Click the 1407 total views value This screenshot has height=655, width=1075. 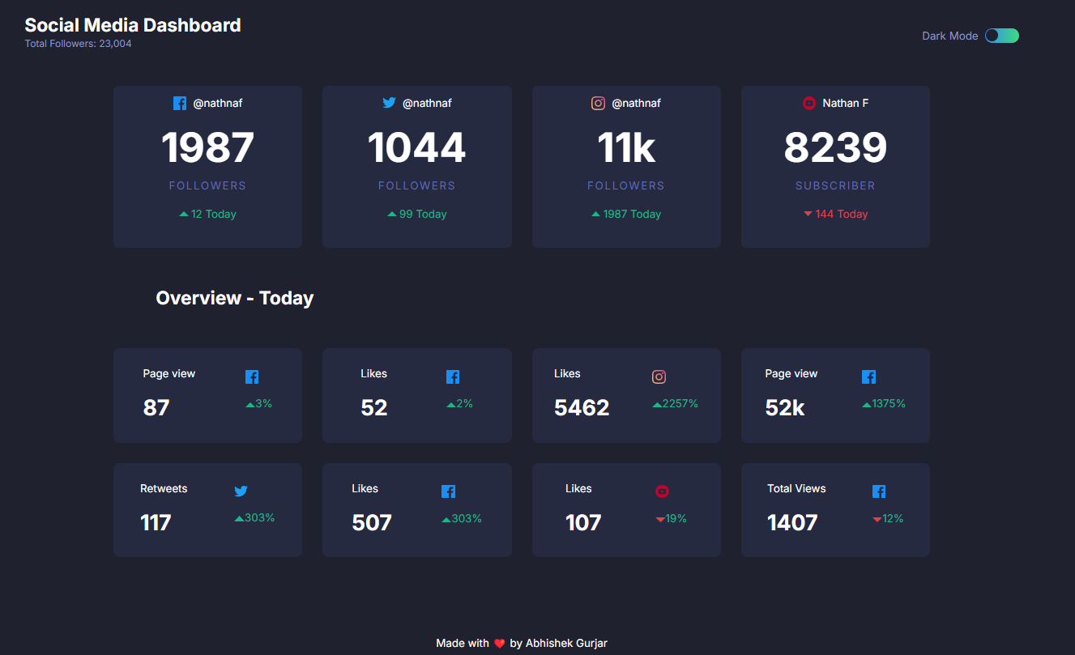(x=792, y=523)
